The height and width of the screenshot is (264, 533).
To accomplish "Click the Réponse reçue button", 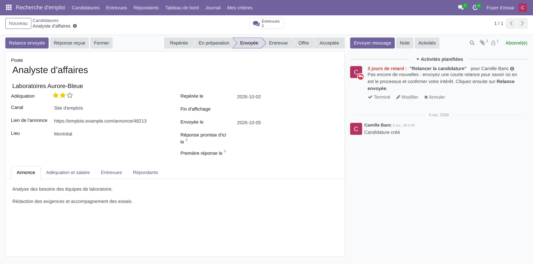I will 70,43.
